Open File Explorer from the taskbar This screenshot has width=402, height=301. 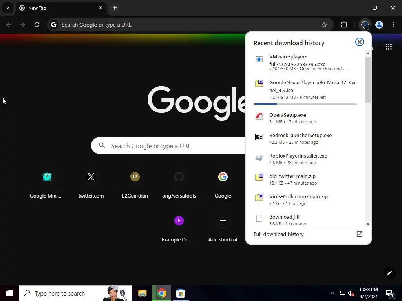[142, 293]
